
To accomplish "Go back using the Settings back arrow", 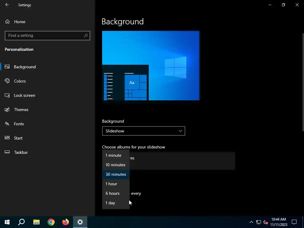I will 7,5.
